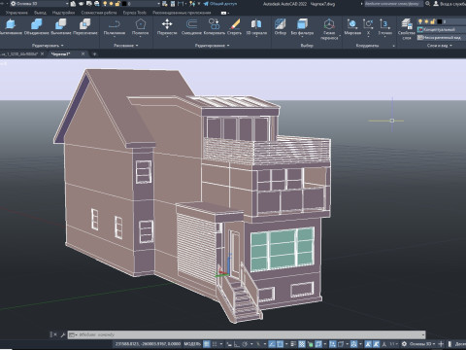Toggle lineweight display in status bar
This screenshot has width=466, height=350.
[293, 344]
